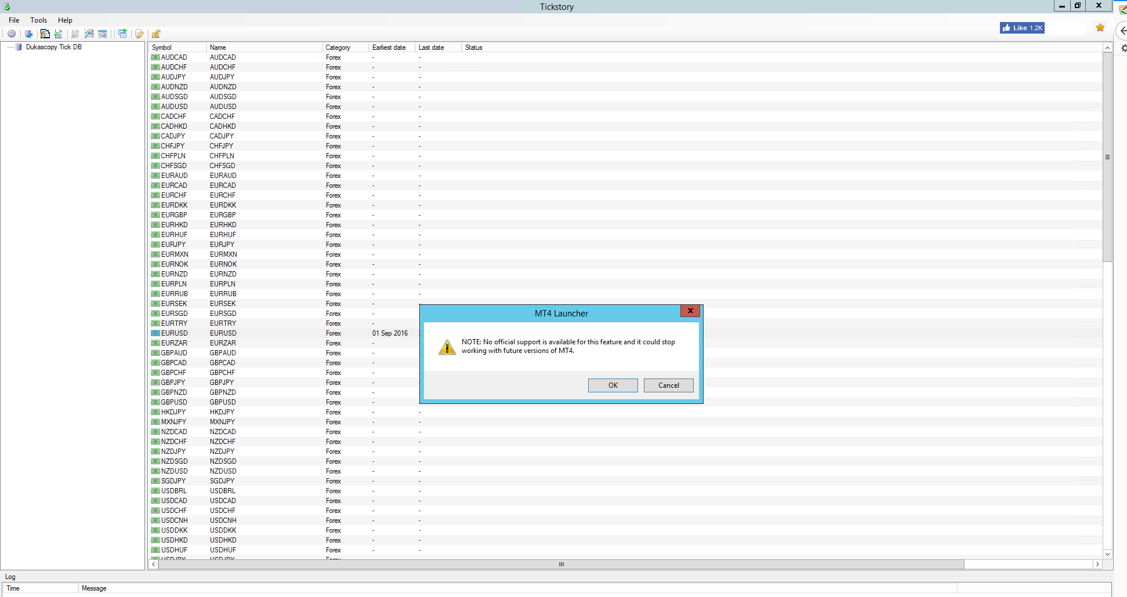
Task: Click the vertical scrollbar up arrow
Action: pos(1107,48)
